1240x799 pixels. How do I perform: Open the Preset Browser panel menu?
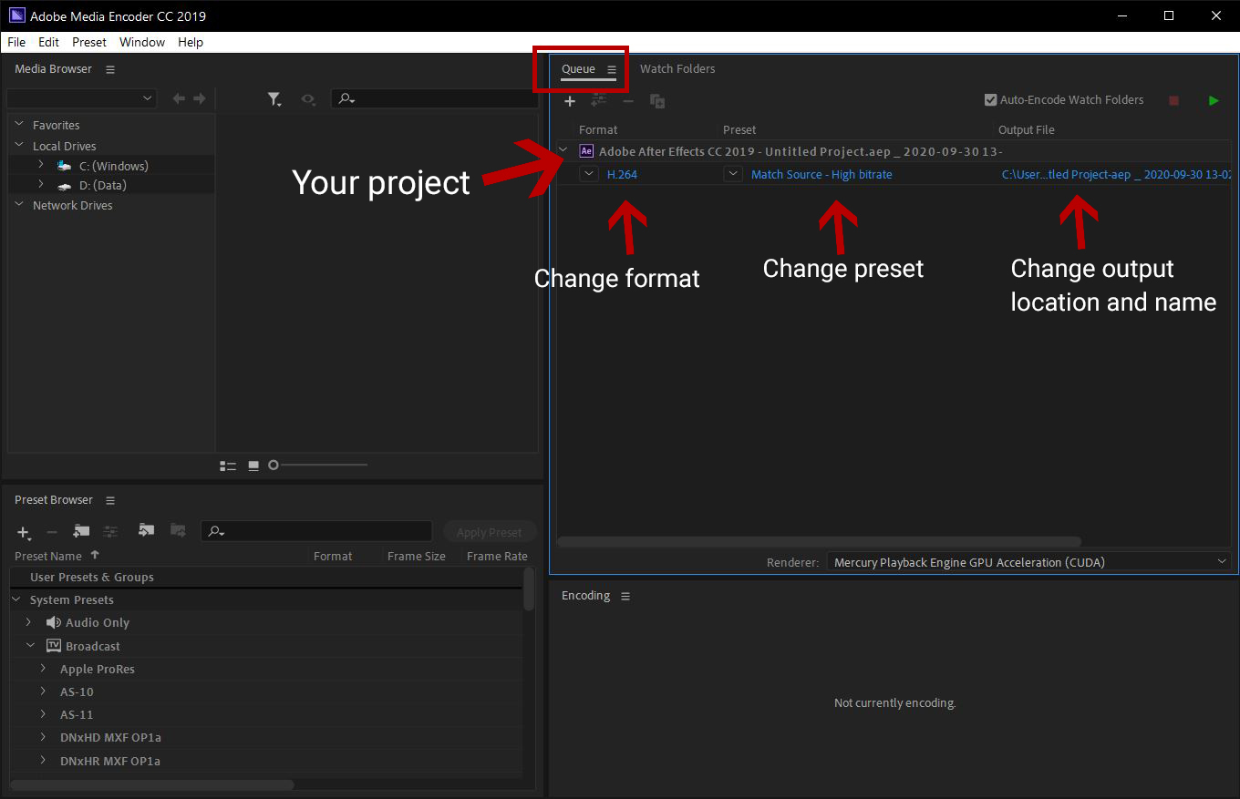[110, 500]
